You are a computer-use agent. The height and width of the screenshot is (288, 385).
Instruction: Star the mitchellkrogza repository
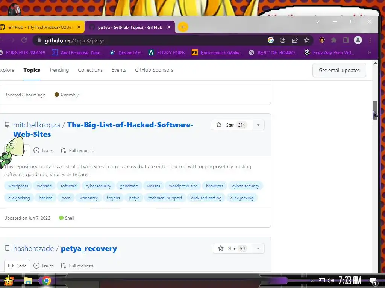click(231, 125)
